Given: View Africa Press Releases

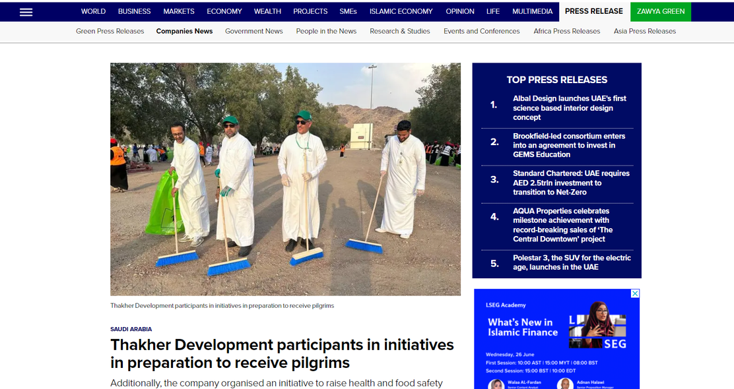Looking at the screenshot, I should pyautogui.click(x=567, y=32).
